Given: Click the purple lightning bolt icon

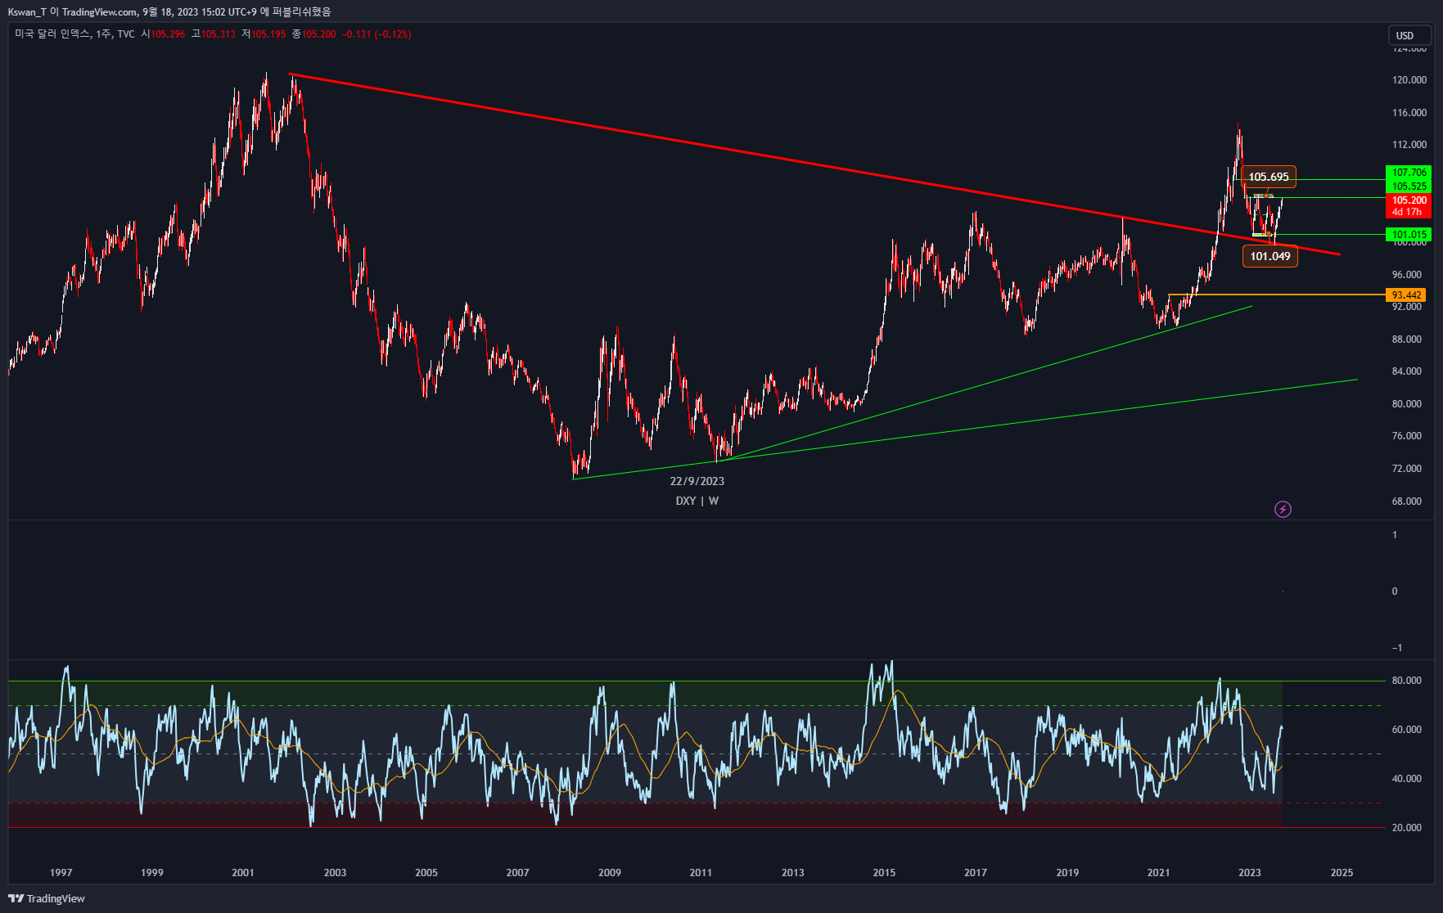Looking at the screenshot, I should pyautogui.click(x=1283, y=510).
